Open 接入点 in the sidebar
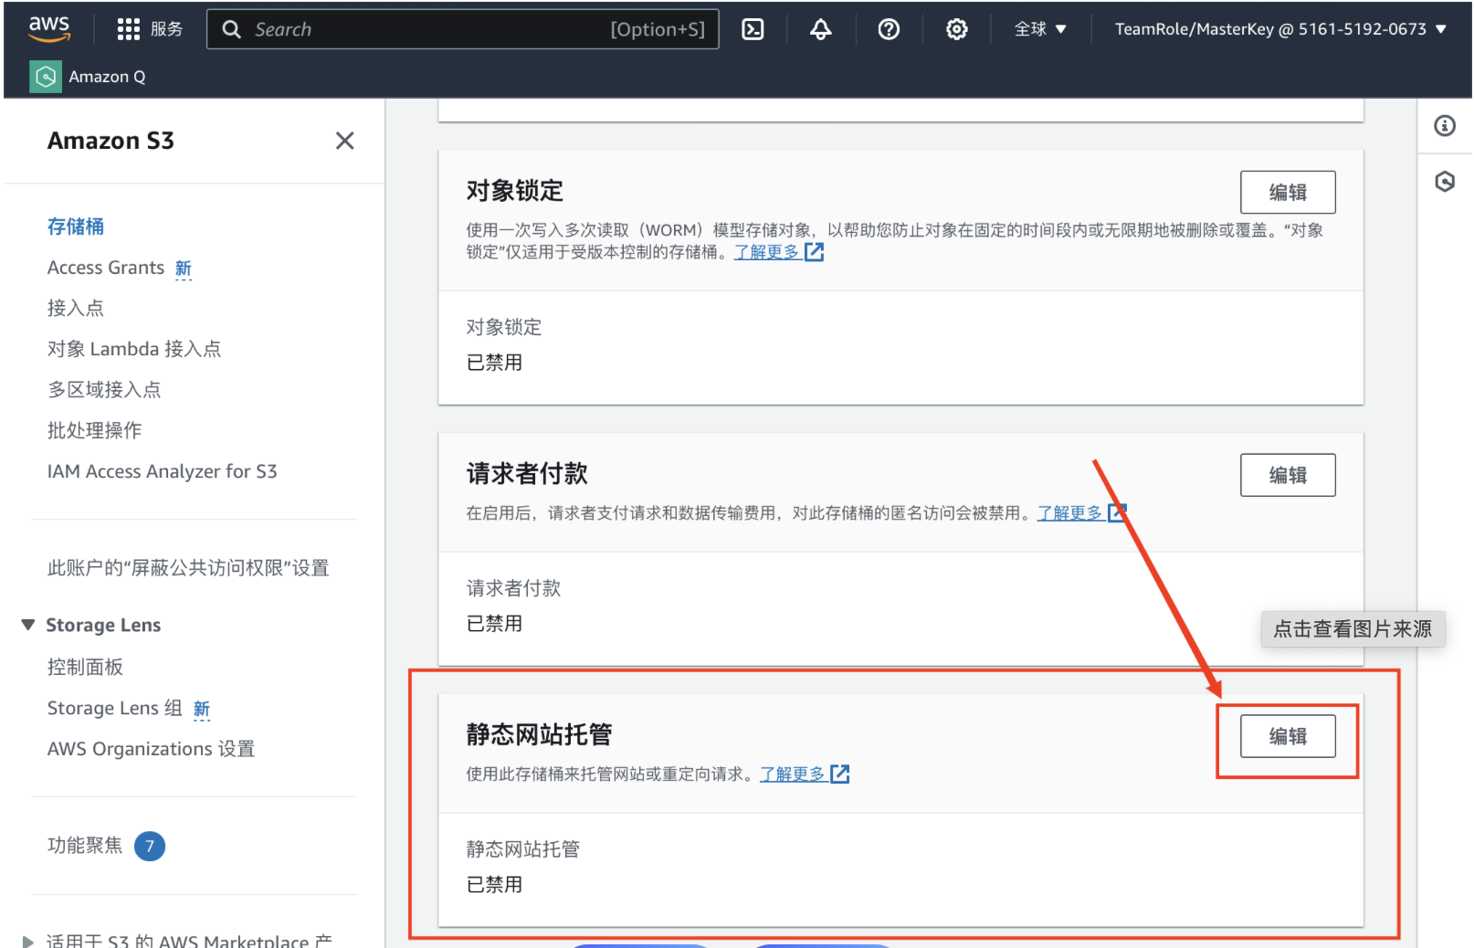Image resolution: width=1474 pixels, height=948 pixels. 76,308
